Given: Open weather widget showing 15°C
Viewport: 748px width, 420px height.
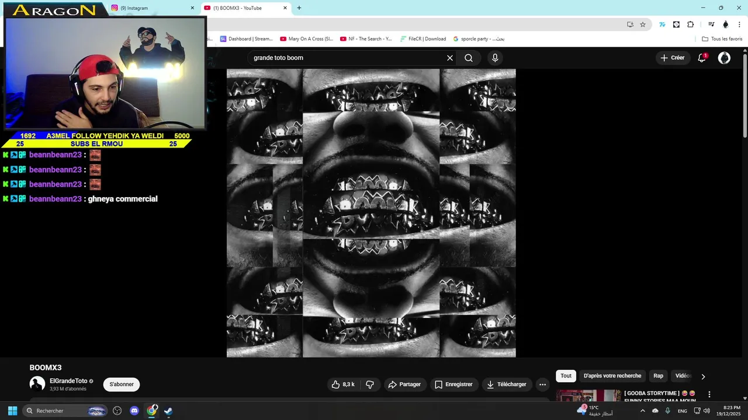Looking at the screenshot, I should (x=595, y=411).
